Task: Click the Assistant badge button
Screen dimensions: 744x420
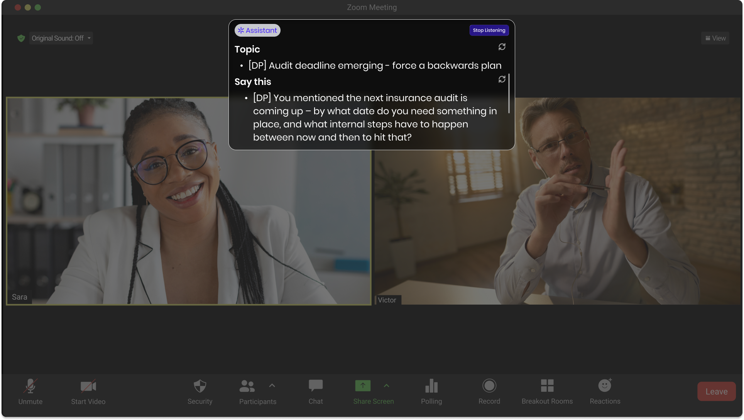Action: pos(257,30)
